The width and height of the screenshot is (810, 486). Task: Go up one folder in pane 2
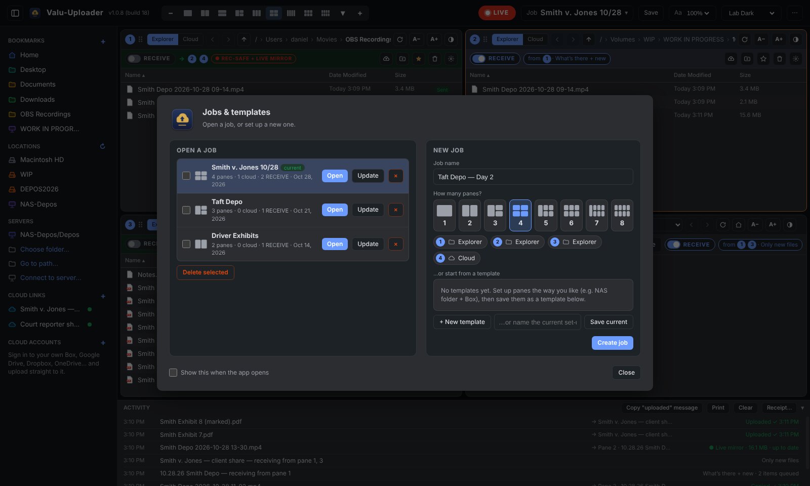tap(589, 39)
